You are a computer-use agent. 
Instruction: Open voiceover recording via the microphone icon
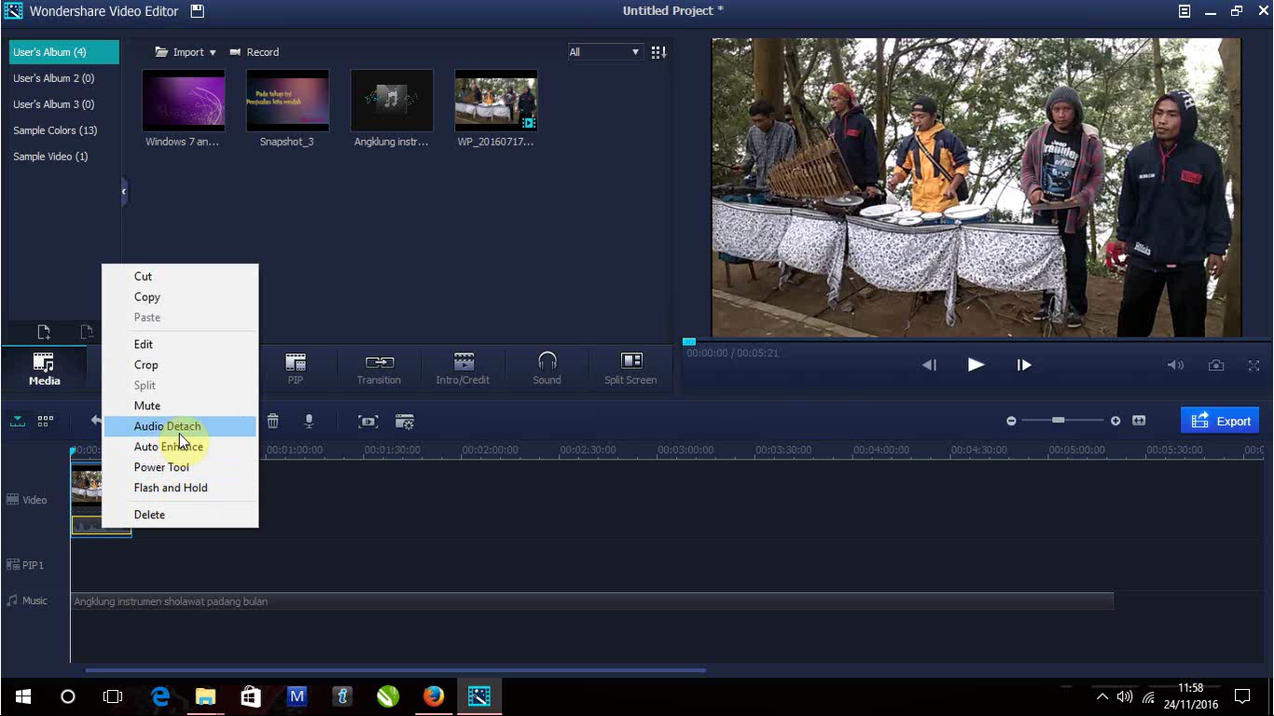309,421
